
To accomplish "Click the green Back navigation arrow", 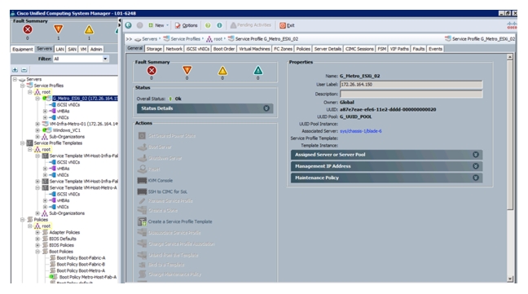I will tap(128, 25).
